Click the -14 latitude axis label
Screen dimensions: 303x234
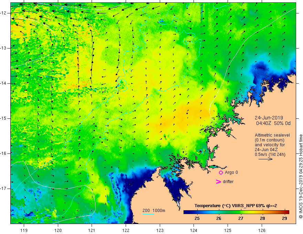(3, 83)
